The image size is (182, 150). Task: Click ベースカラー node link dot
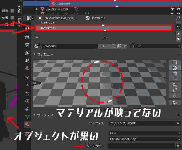(178, 146)
